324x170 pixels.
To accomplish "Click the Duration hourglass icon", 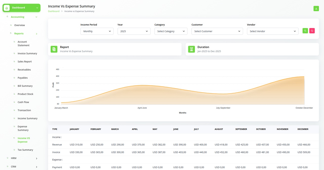I will coord(191,49).
